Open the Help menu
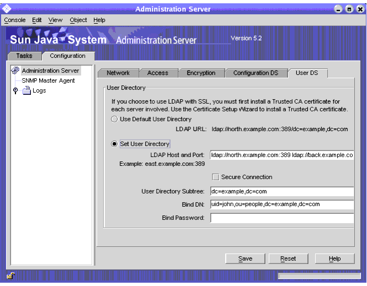Screen dimensions: 367x286 99,20
